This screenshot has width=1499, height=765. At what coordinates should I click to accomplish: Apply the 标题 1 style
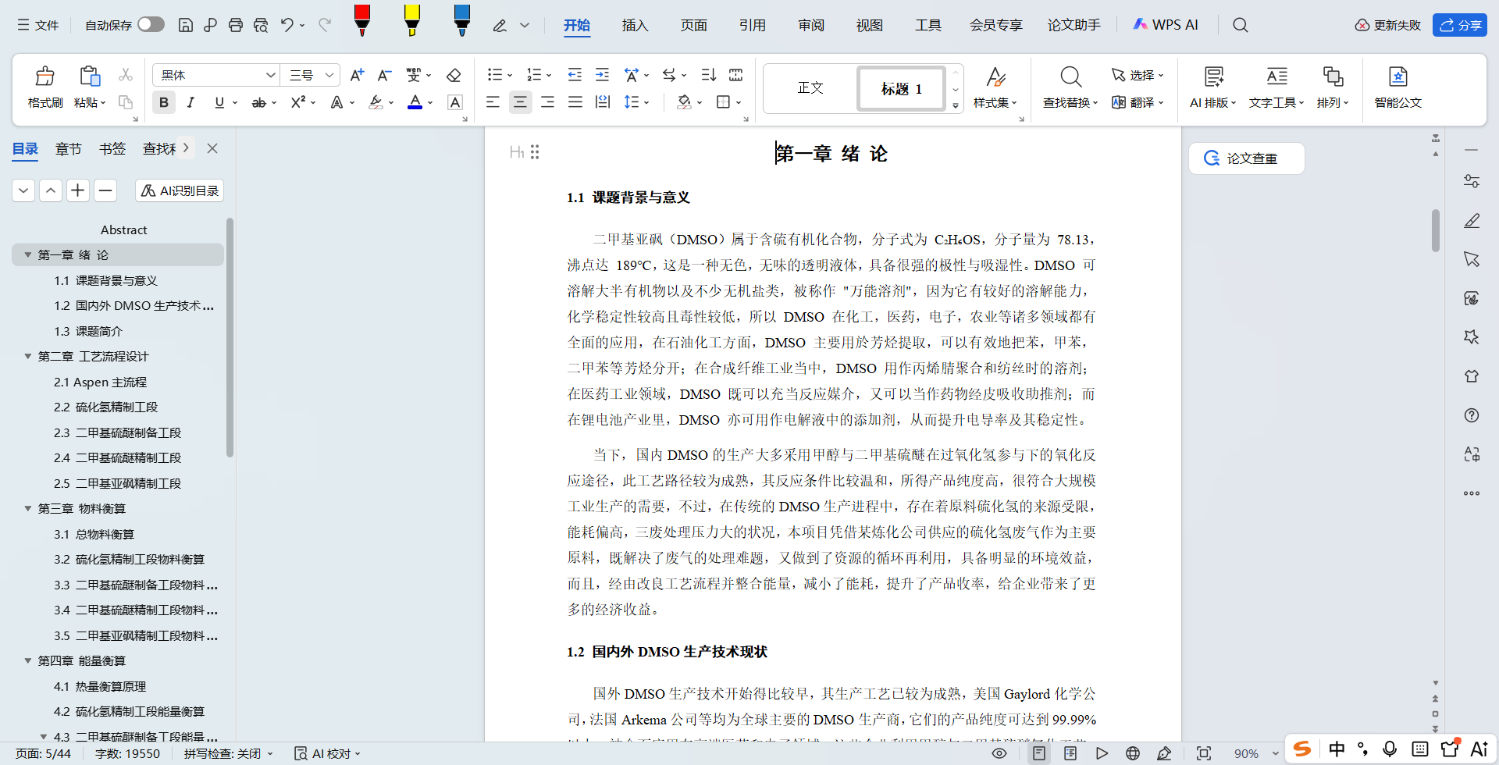click(902, 88)
